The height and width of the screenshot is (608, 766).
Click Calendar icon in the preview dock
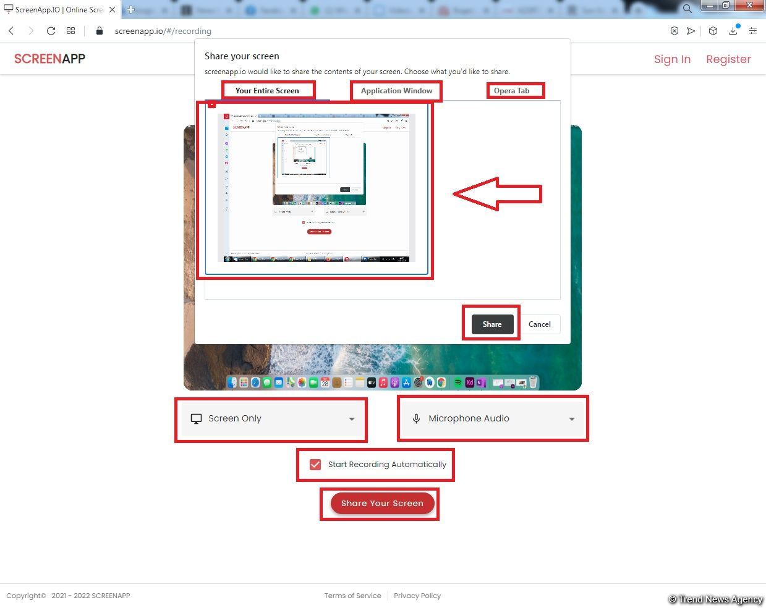[x=325, y=382]
